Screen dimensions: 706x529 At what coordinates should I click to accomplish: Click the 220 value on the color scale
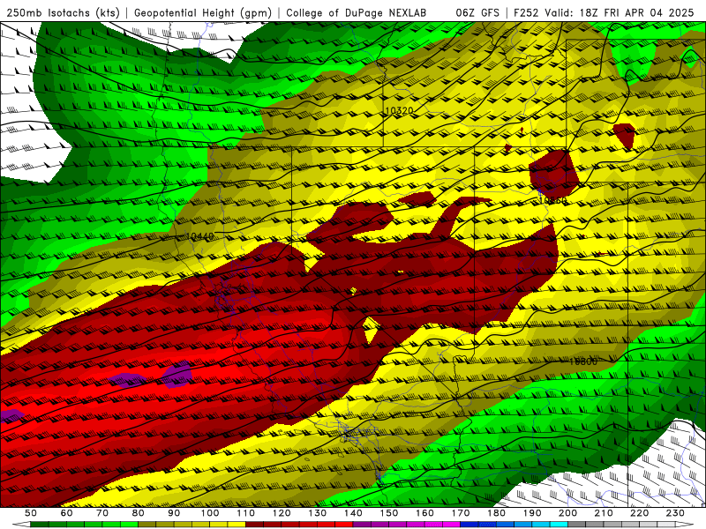[x=640, y=513]
